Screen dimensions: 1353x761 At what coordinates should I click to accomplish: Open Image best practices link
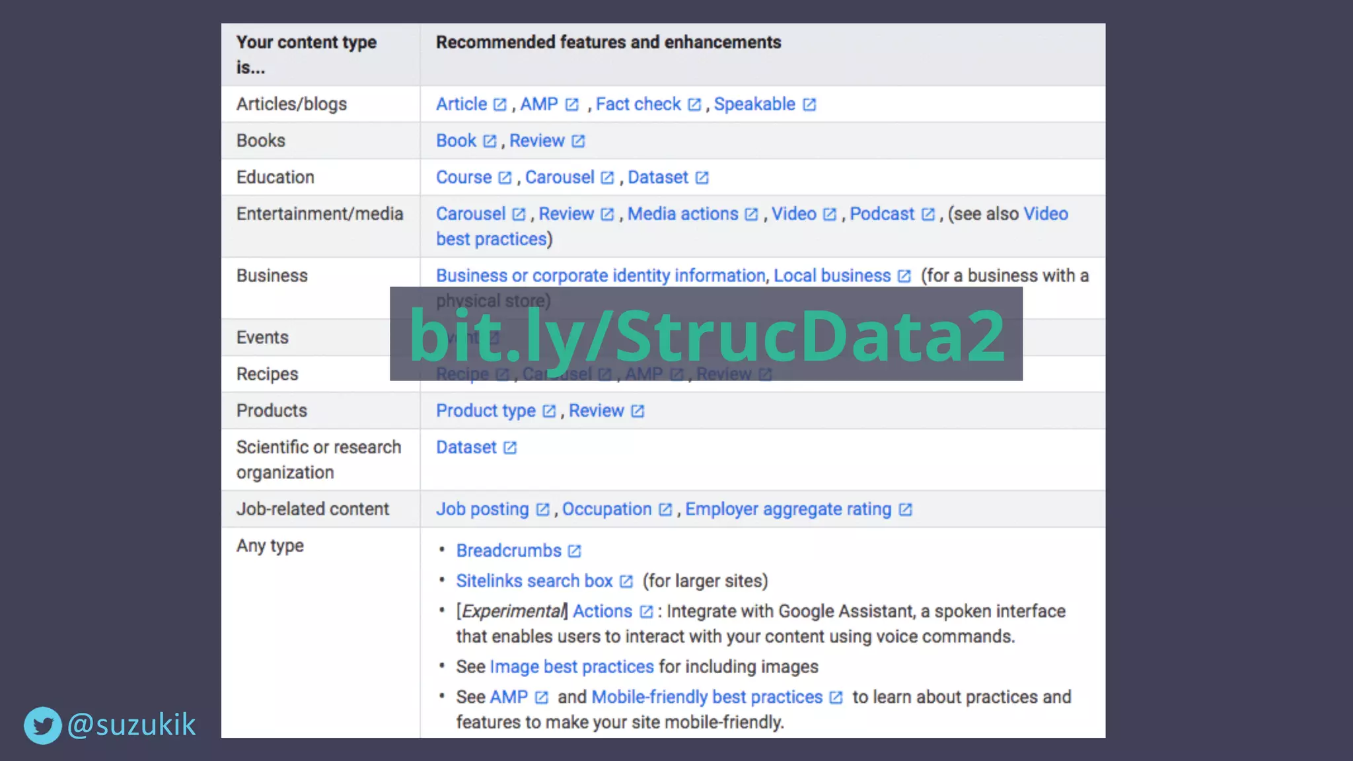tap(571, 667)
